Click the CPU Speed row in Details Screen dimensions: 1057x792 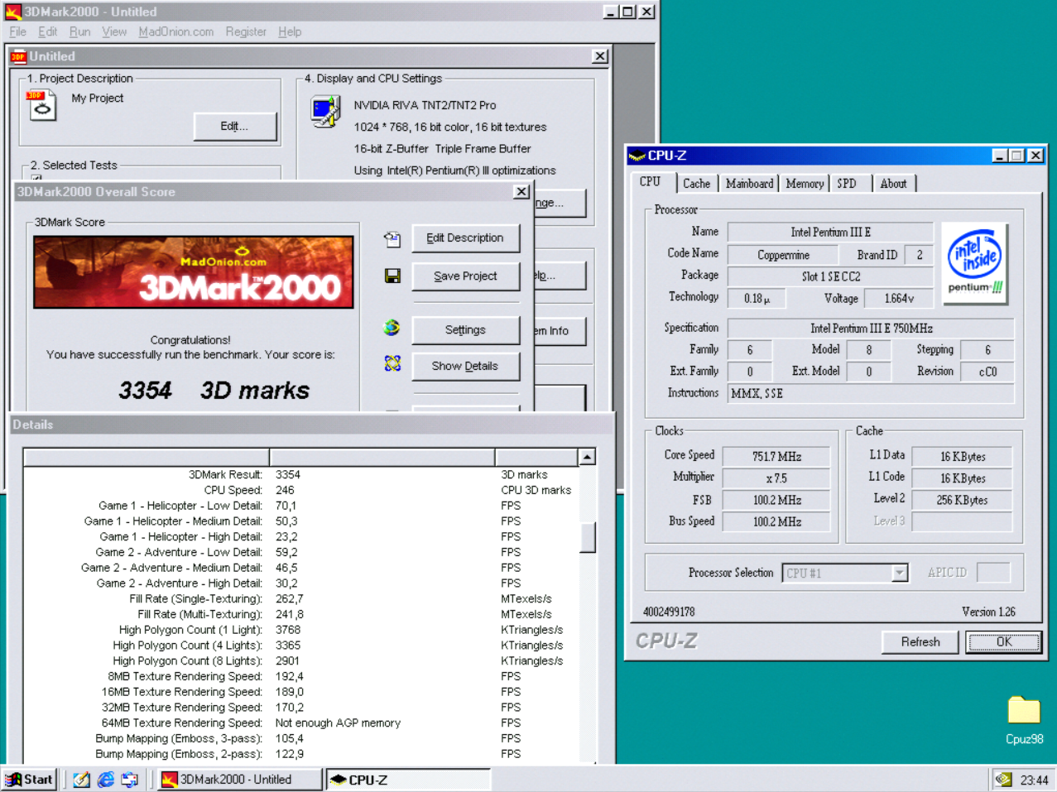coord(302,490)
